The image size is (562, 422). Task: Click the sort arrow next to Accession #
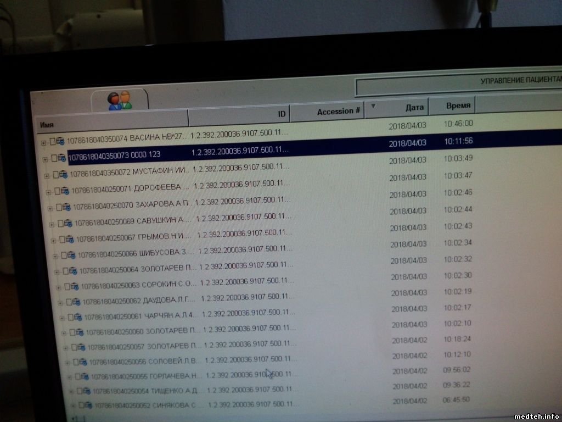point(373,105)
